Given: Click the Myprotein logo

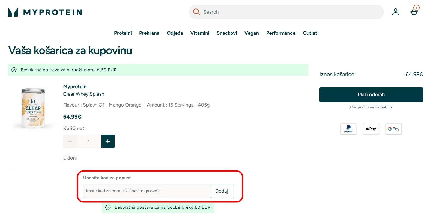Looking at the screenshot, I should tap(45, 12).
